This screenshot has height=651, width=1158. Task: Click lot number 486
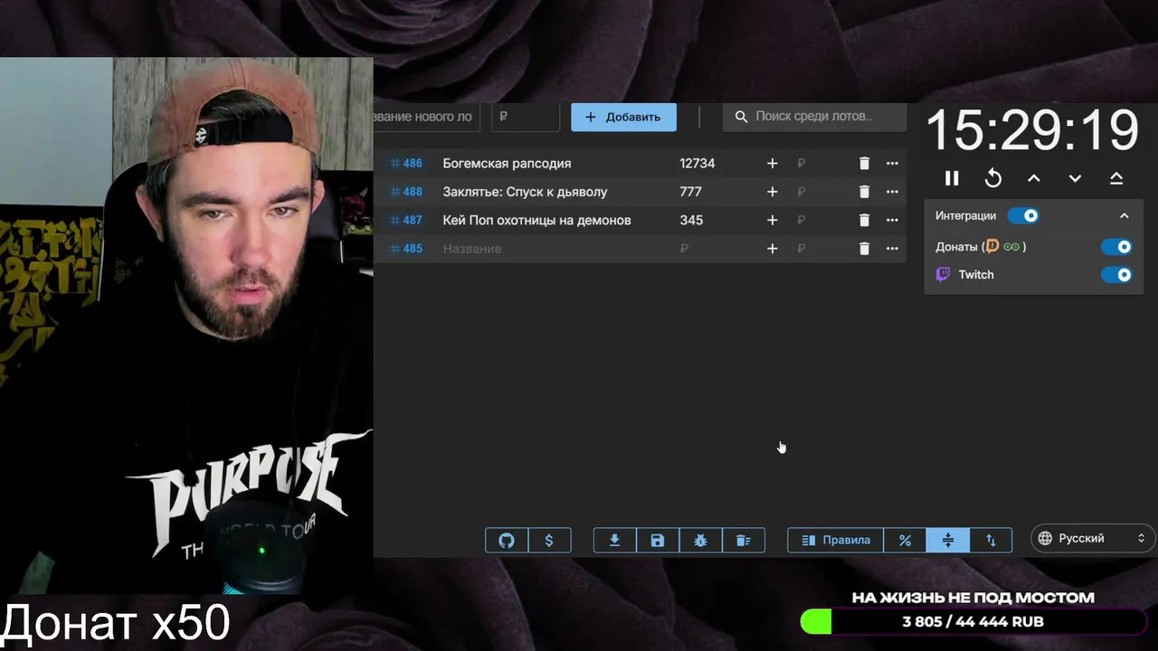406,164
